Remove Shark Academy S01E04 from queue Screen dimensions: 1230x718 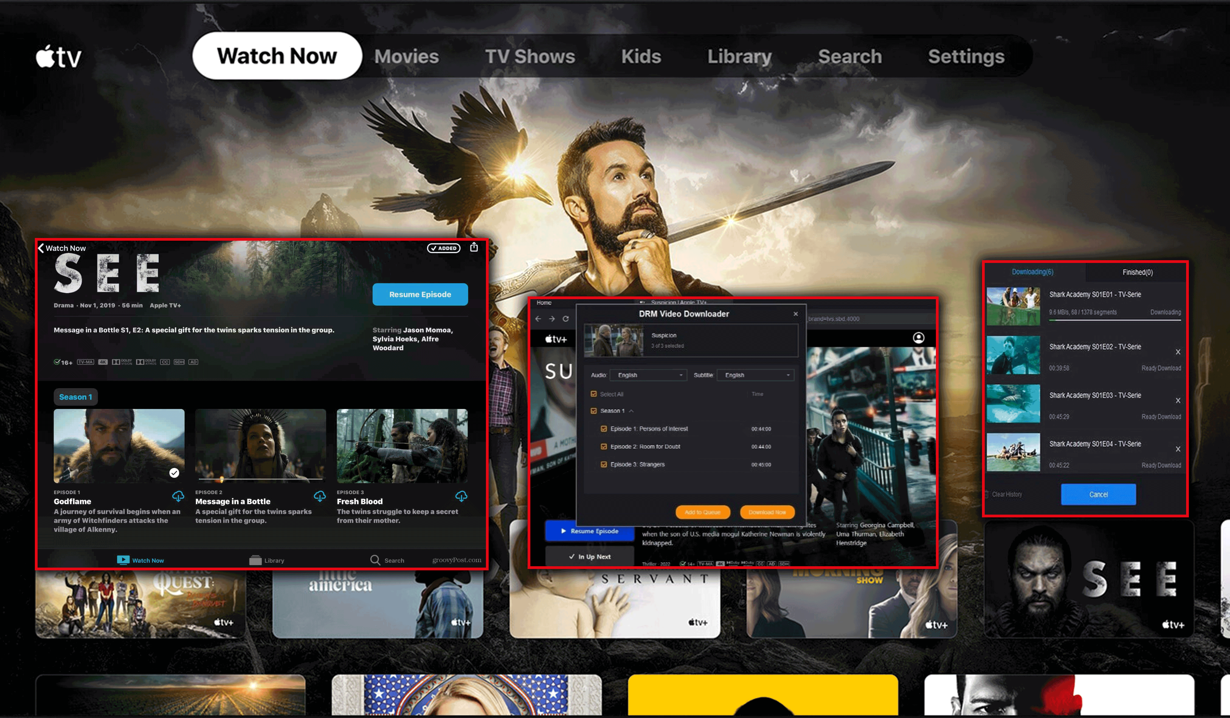click(1178, 449)
